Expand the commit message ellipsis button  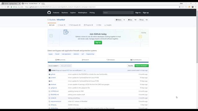pos(84,71)
